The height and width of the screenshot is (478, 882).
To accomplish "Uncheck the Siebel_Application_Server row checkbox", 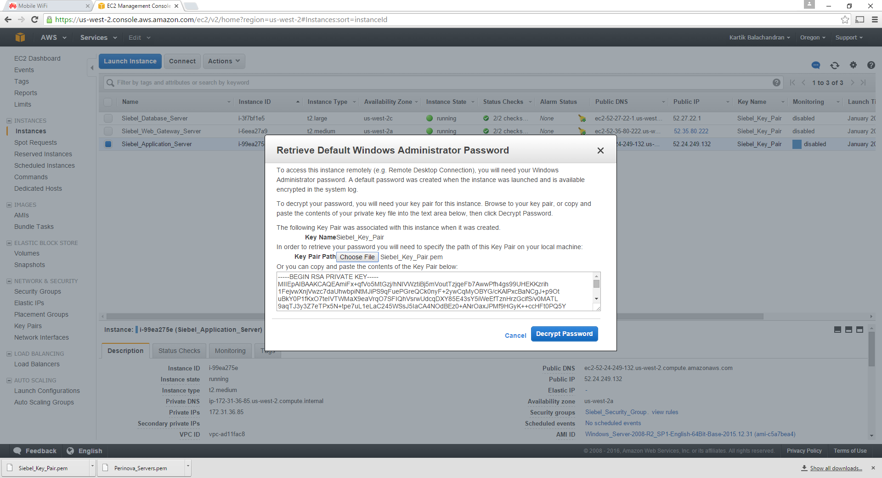I will click(x=108, y=144).
